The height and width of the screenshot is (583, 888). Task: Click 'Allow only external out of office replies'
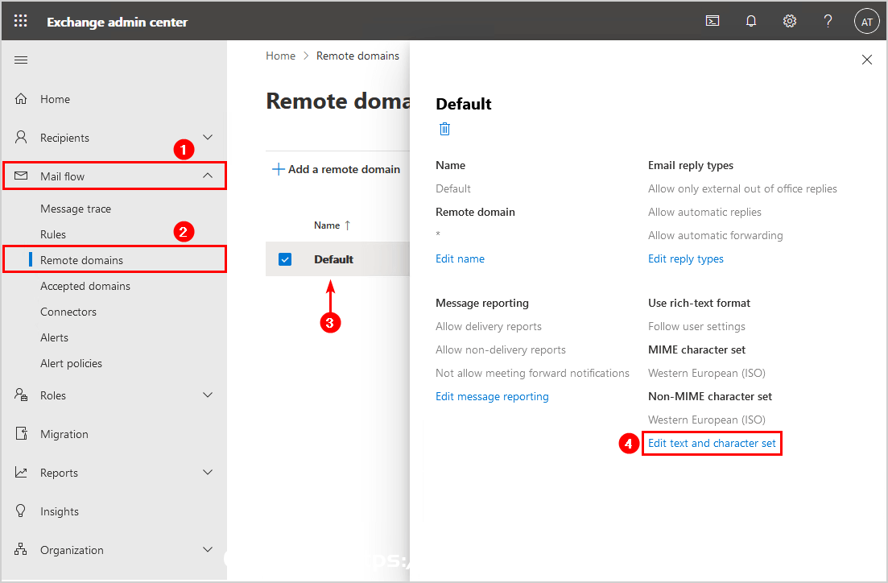742,188
